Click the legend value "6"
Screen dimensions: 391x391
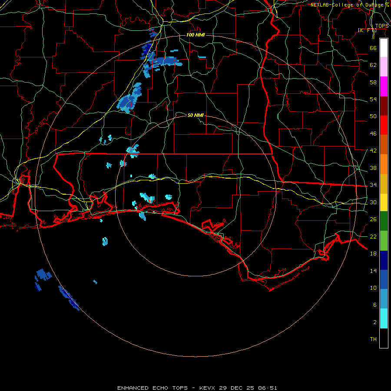click(374, 305)
